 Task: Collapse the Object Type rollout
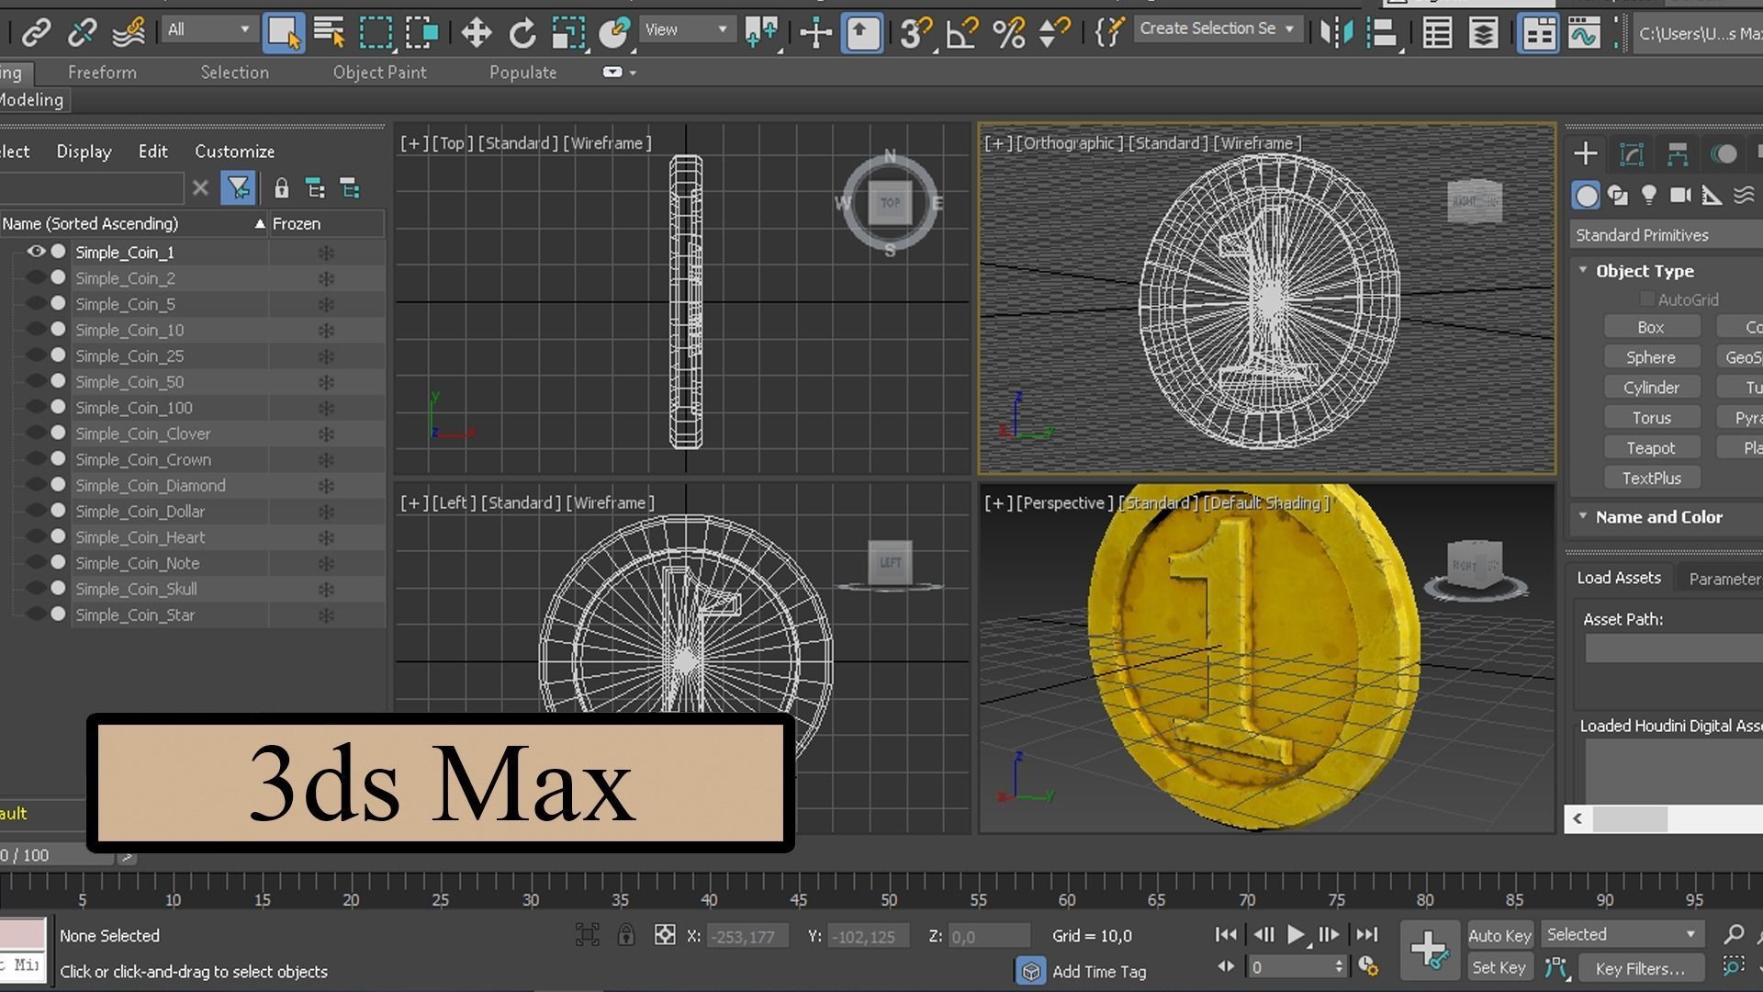tap(1583, 270)
